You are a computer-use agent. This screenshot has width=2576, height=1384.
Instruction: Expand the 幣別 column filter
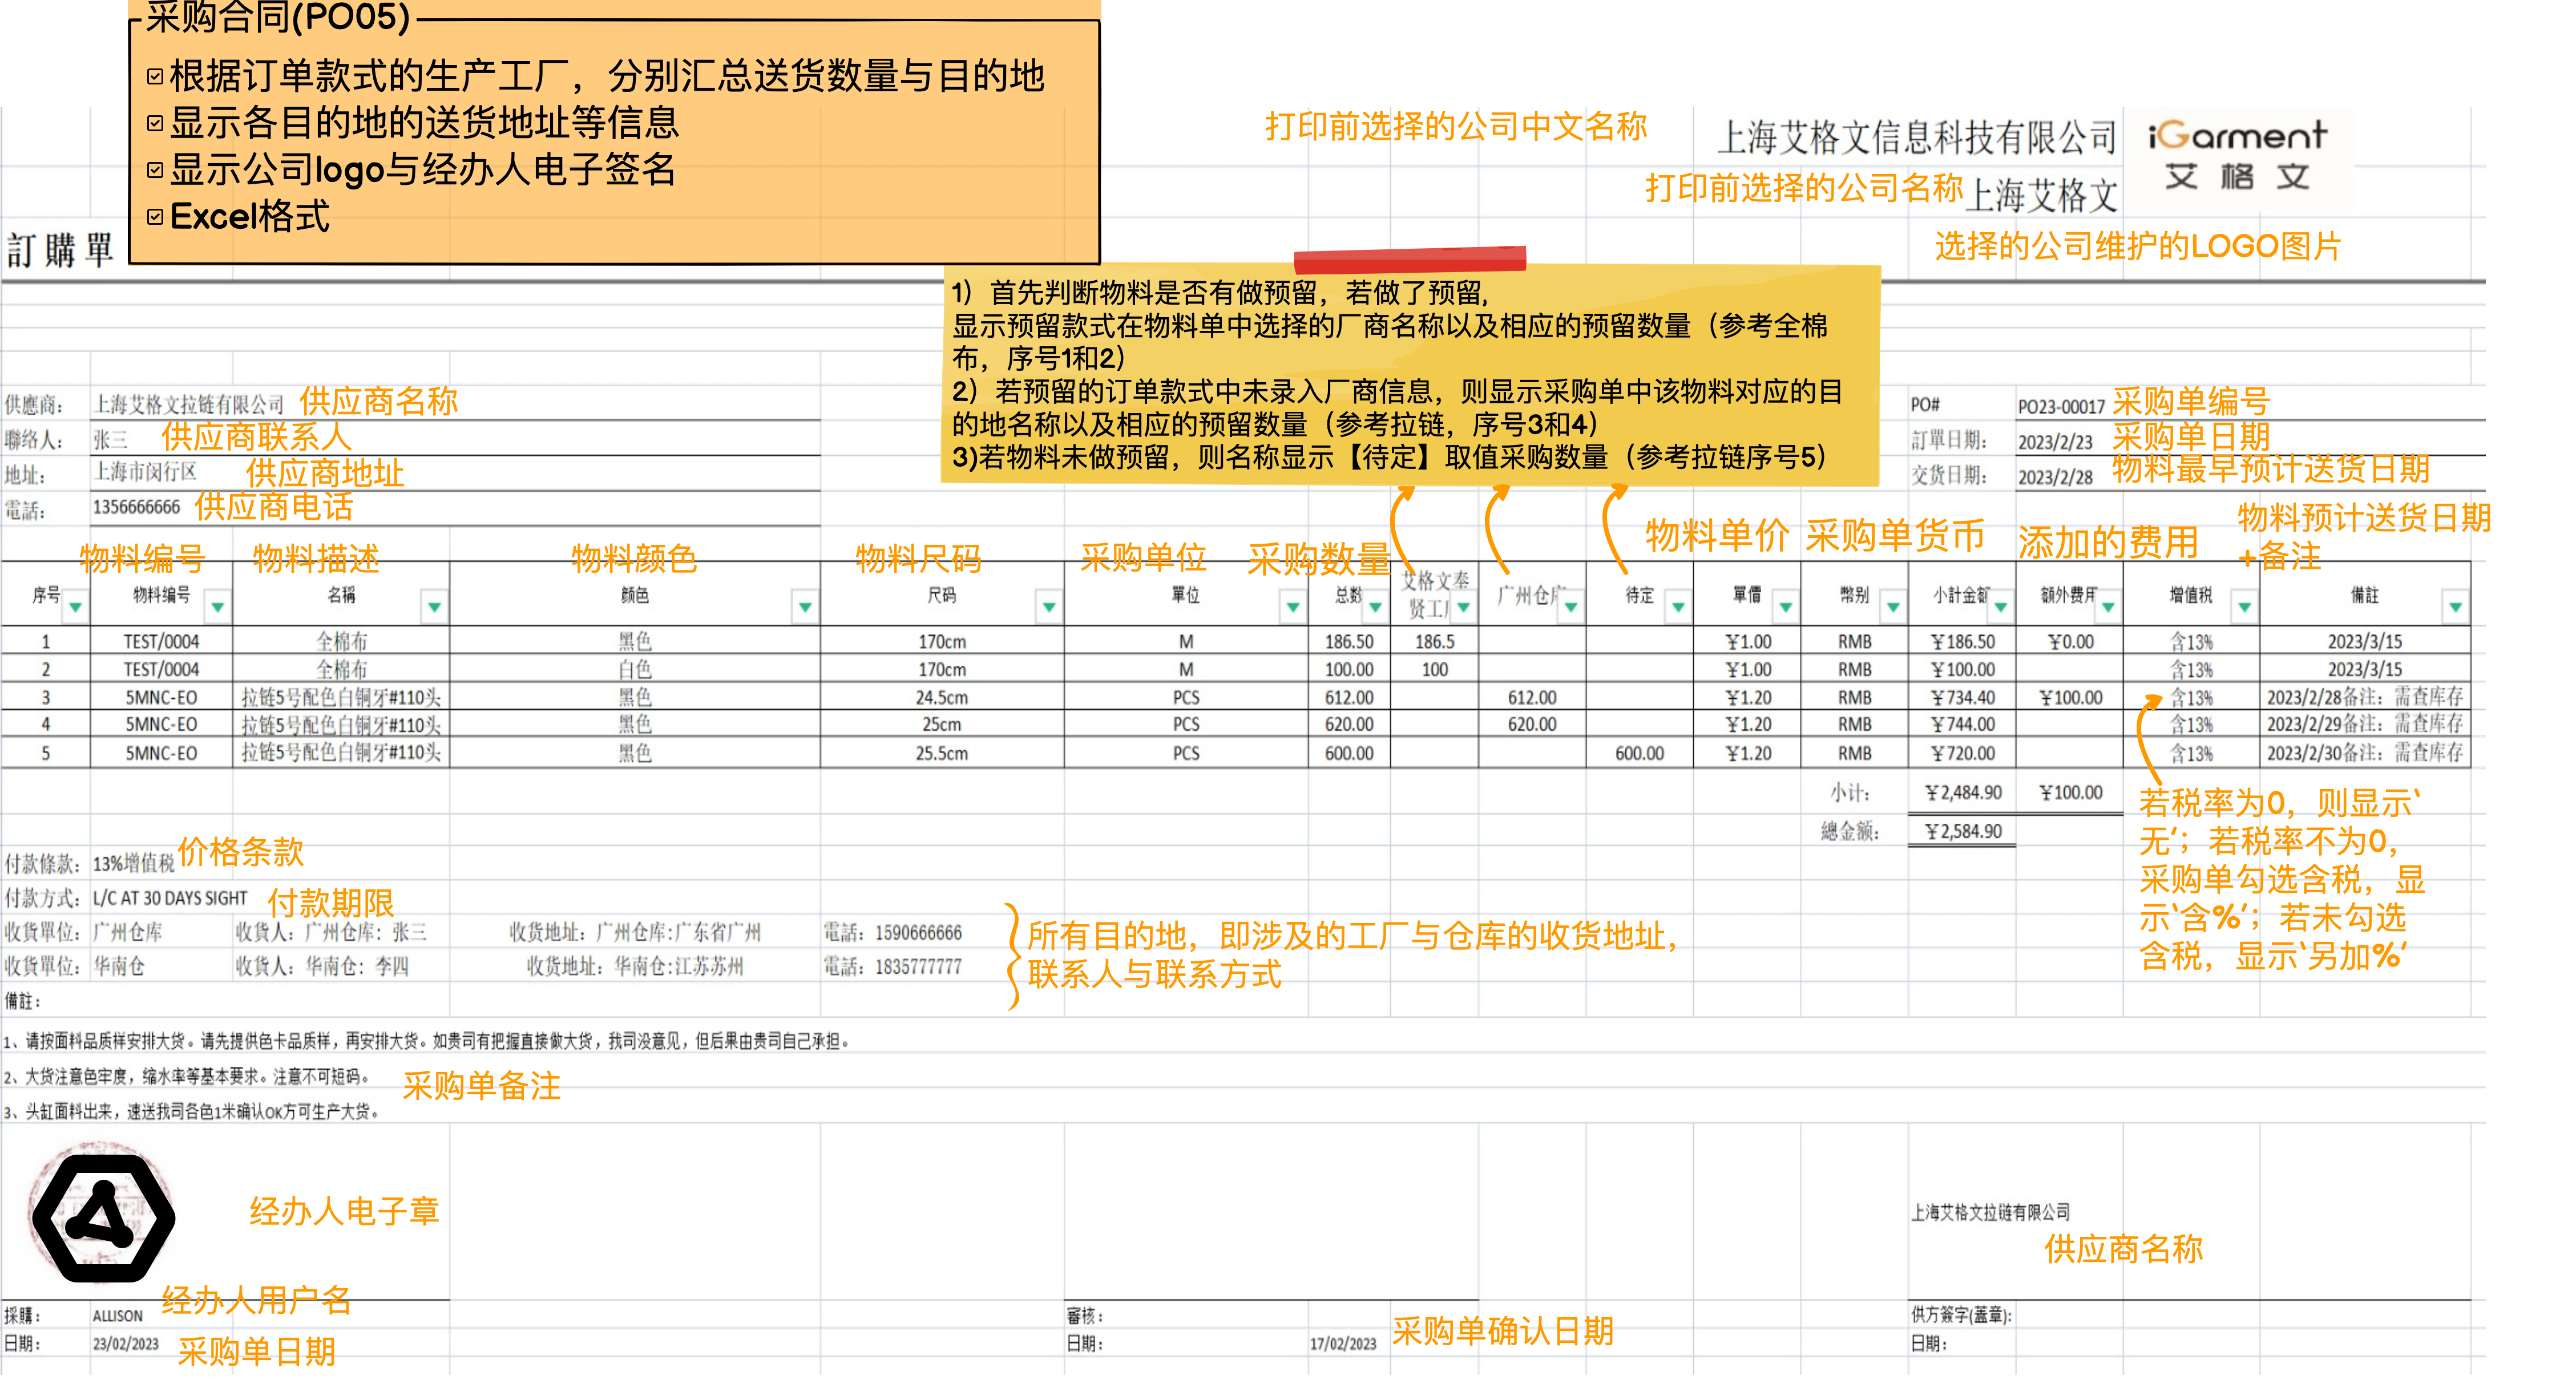1893,607
